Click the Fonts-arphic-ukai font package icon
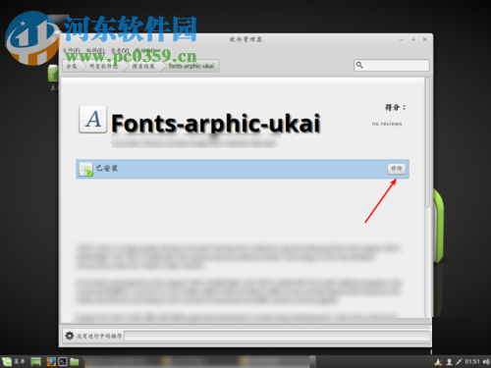491x368 pixels. pyautogui.click(x=93, y=119)
